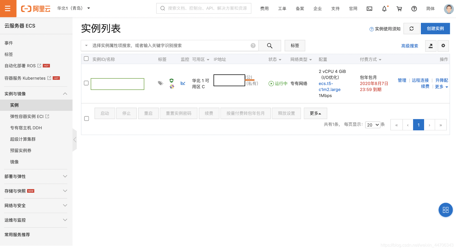The image size is (456, 250).
Task: Open the 镜像 sidebar menu item
Action: pyautogui.click(x=14, y=162)
